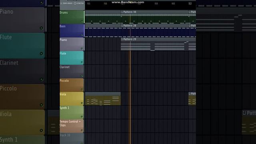Mute the Clarinet track
Viewport: 256px width, 144px height.
point(82,76)
